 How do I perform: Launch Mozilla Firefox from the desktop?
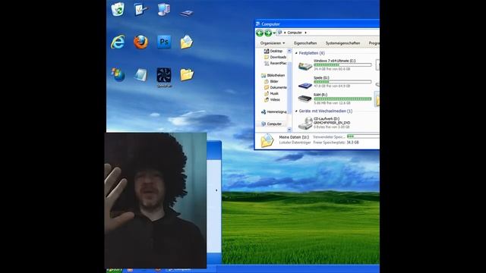140,42
